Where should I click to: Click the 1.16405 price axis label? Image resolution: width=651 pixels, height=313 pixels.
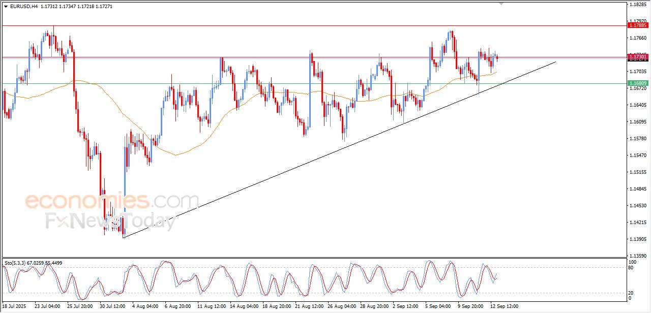pyautogui.click(x=638, y=105)
